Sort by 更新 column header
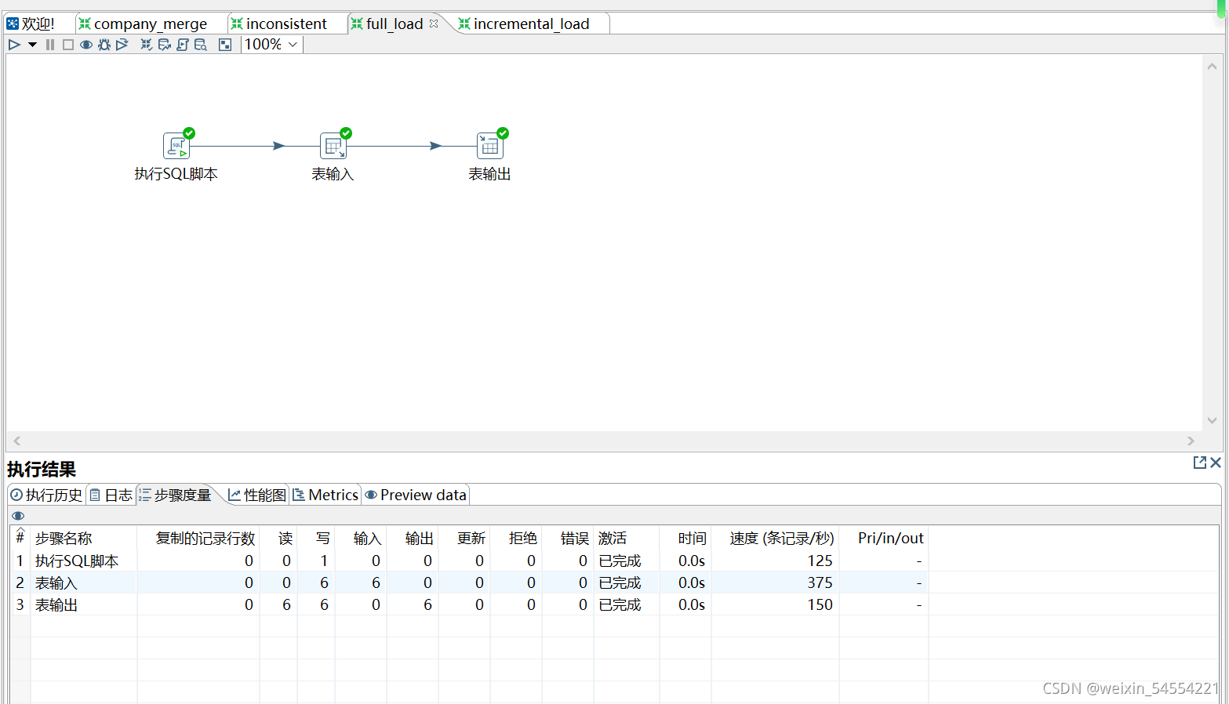 click(x=464, y=538)
